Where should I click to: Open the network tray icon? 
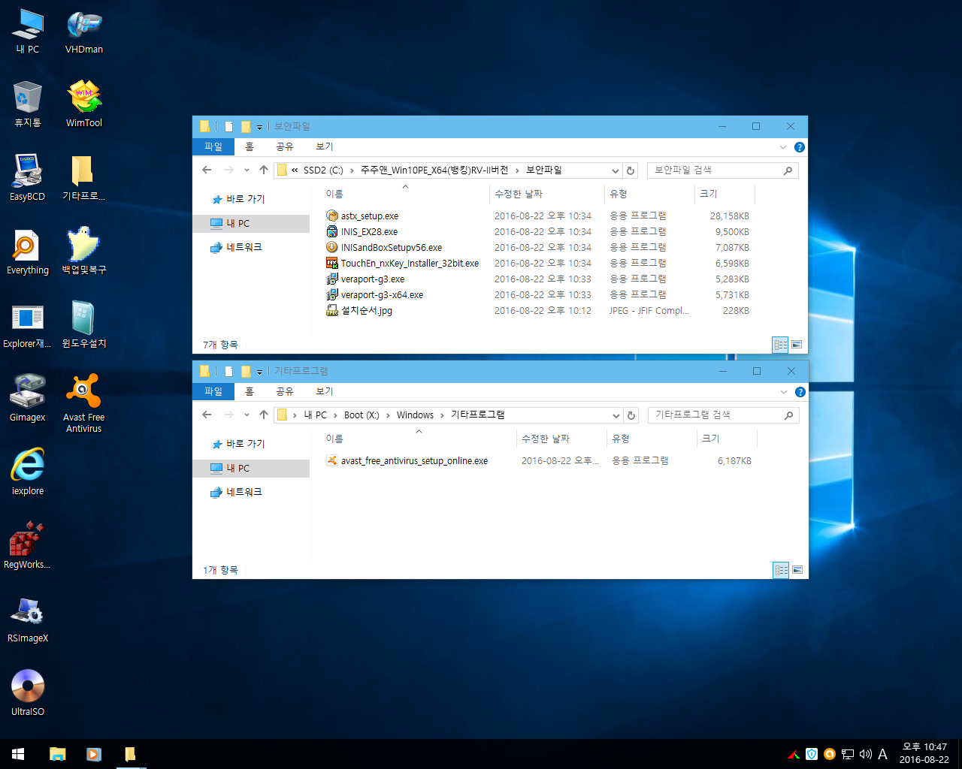point(848,754)
